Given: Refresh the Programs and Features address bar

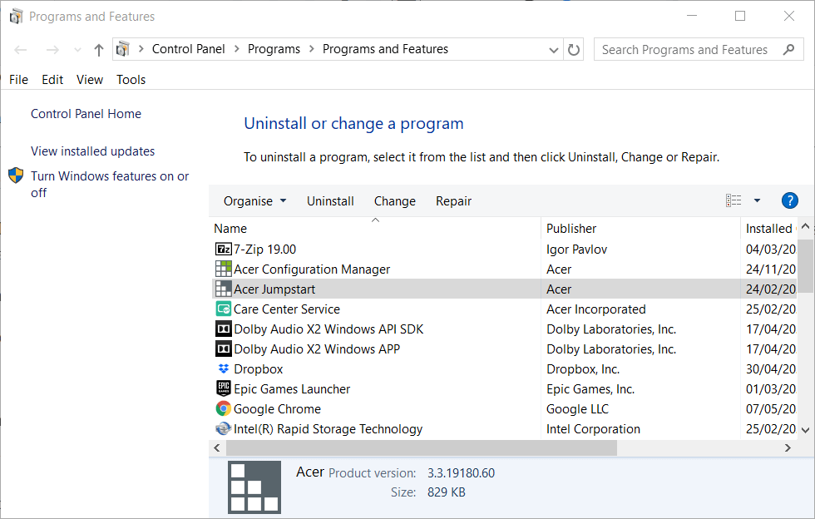Looking at the screenshot, I should pyautogui.click(x=573, y=49).
